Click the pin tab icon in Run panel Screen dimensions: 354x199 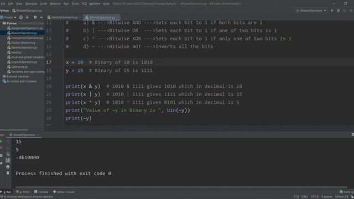(x=1, y=163)
